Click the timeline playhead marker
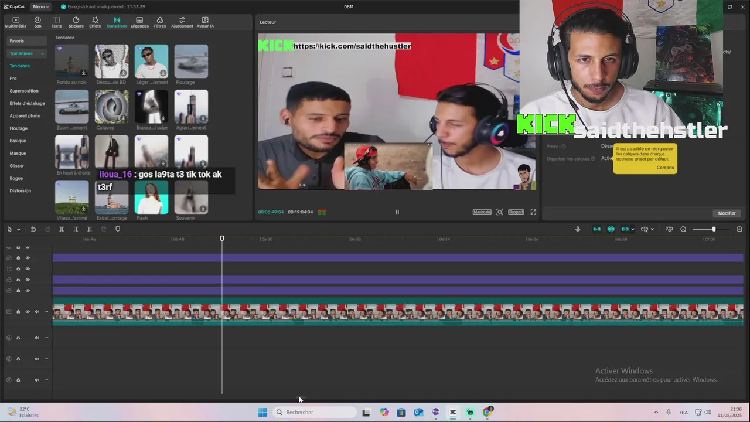750x422 pixels. click(222, 238)
